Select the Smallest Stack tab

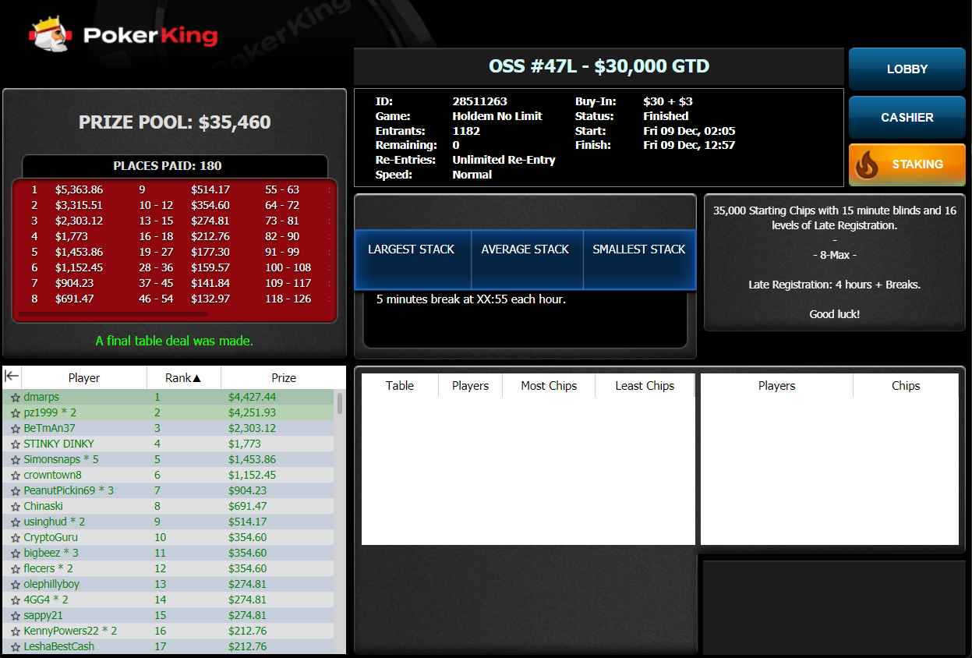[638, 249]
